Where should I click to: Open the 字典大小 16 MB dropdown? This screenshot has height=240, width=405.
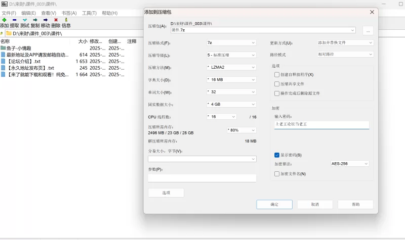tap(231, 80)
